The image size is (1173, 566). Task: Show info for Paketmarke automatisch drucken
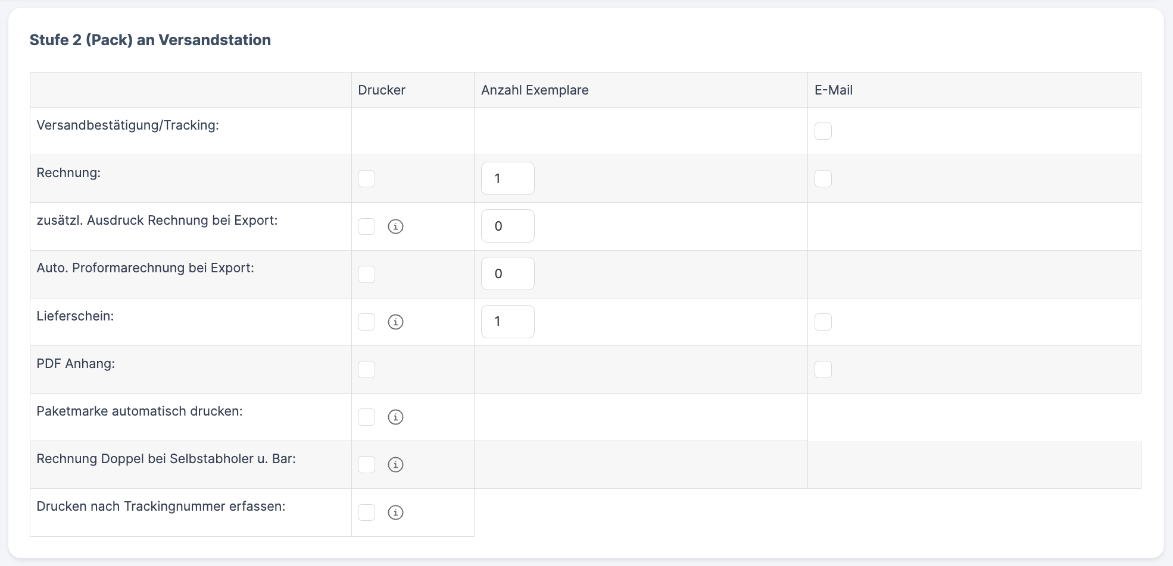tap(395, 417)
